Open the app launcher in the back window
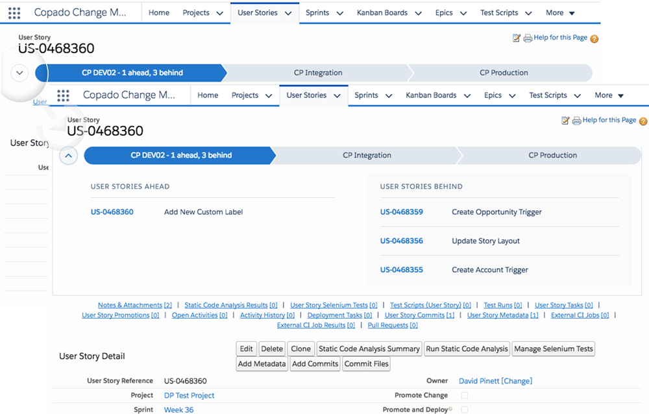 14,13
